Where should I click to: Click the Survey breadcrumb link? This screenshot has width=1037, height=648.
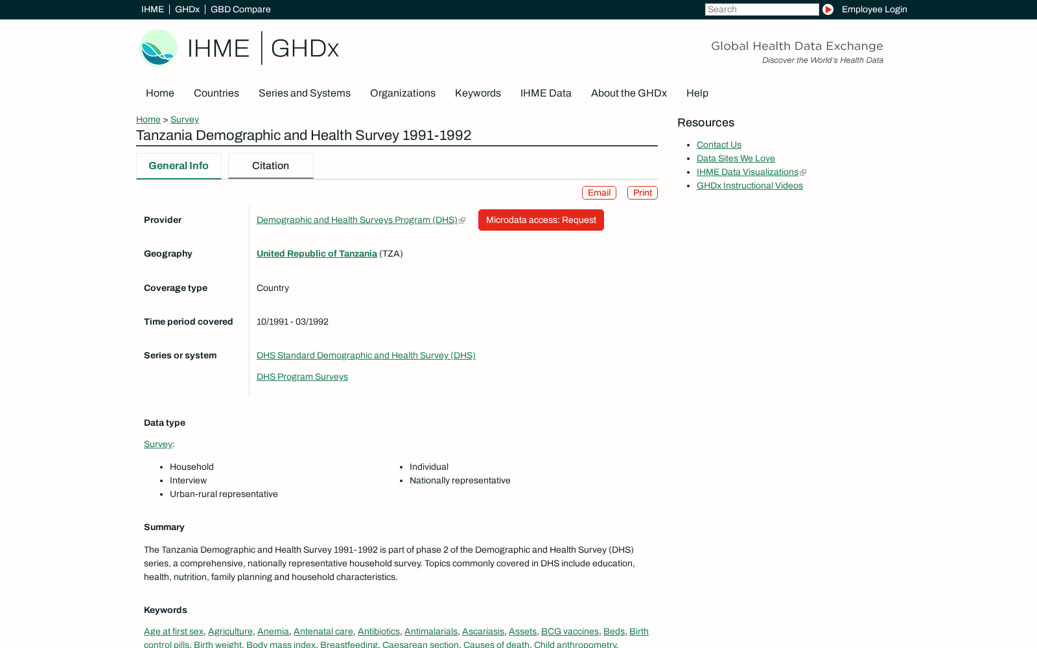click(185, 119)
